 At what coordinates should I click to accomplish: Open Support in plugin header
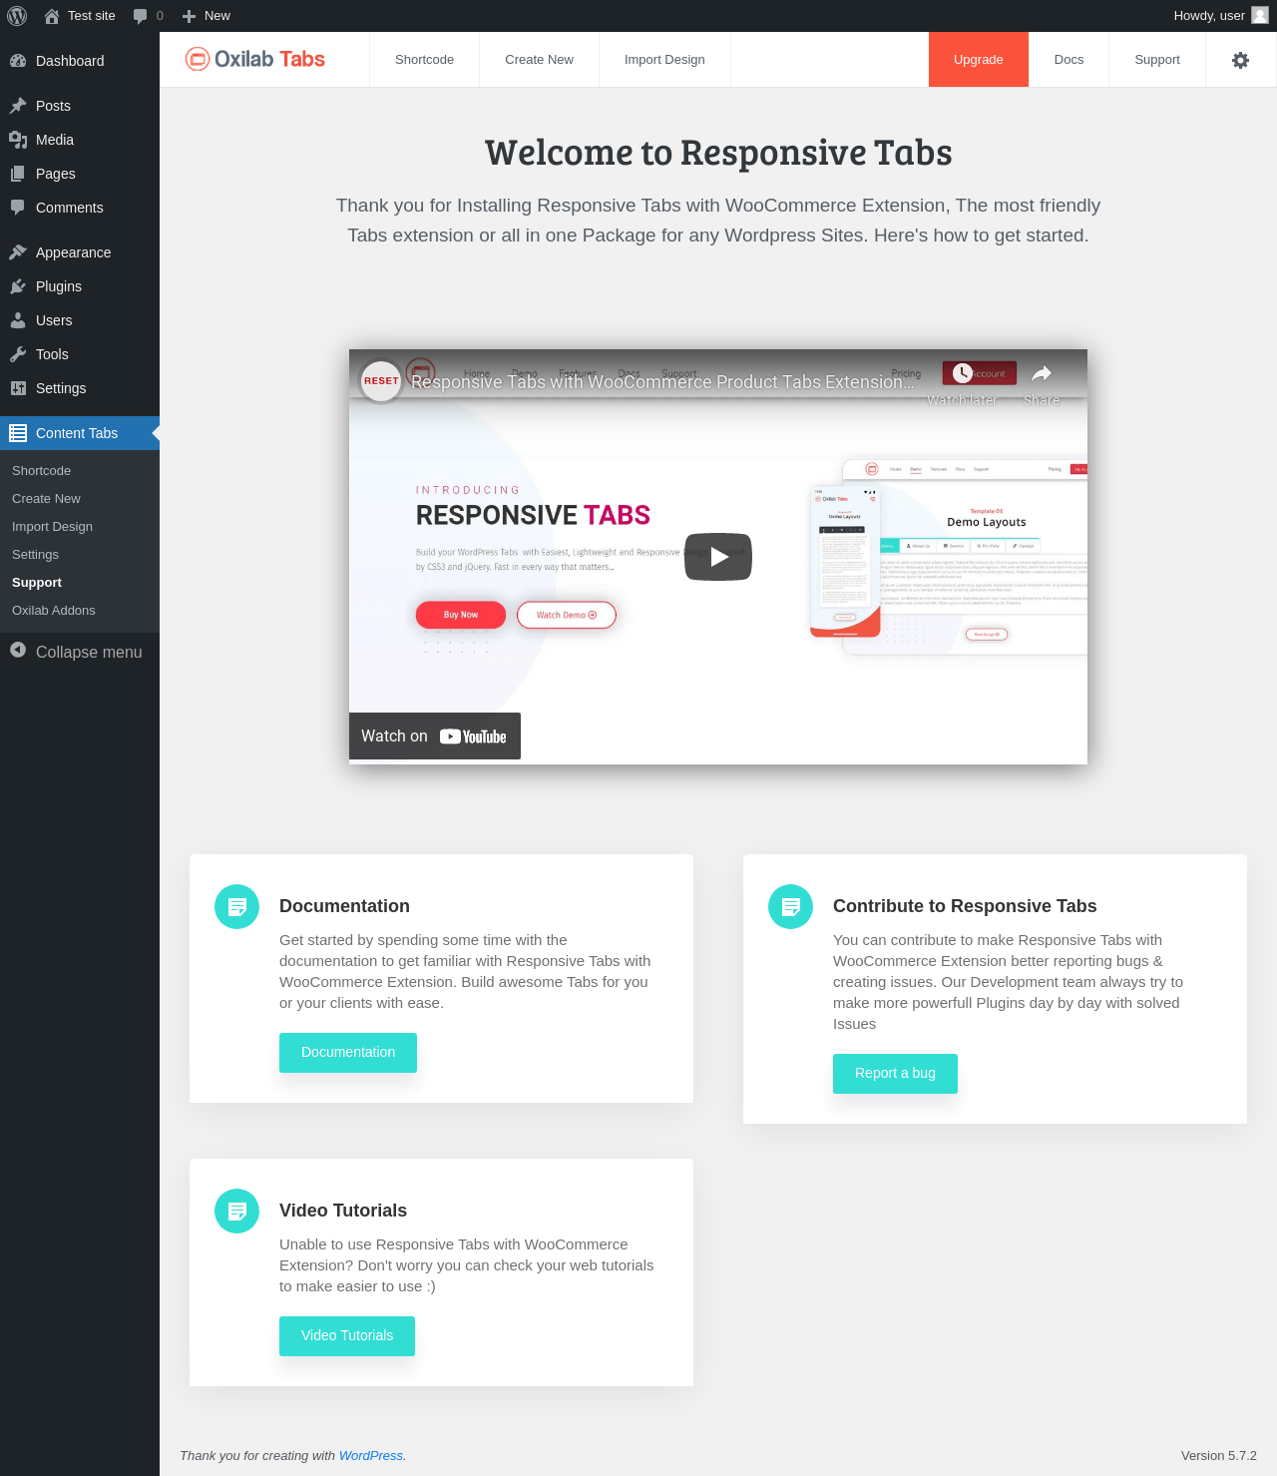click(x=1157, y=60)
